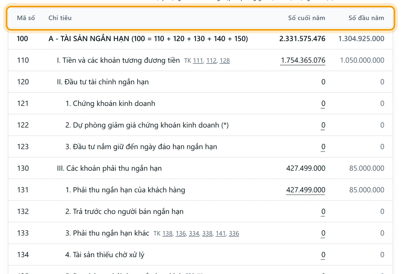This screenshot has height=274, width=401.
Task: Click the code cell 100
Action: click(x=22, y=39)
